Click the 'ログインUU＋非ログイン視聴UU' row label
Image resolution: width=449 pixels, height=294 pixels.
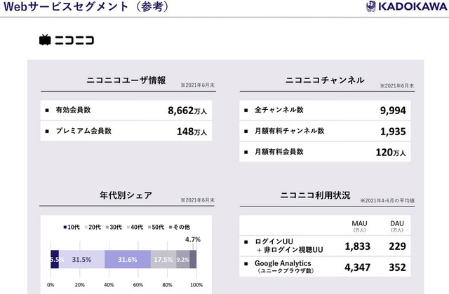point(288,246)
